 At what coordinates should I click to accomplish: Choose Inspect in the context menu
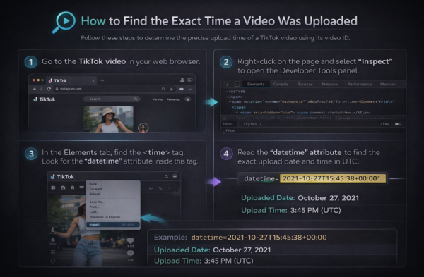(113, 224)
